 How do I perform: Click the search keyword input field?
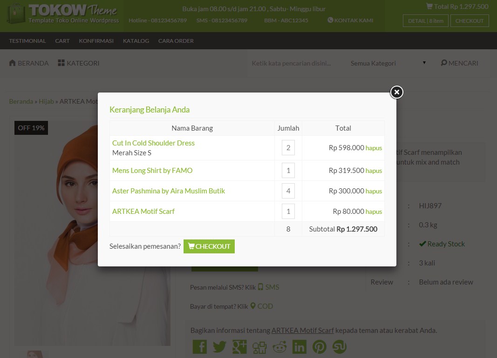click(293, 63)
